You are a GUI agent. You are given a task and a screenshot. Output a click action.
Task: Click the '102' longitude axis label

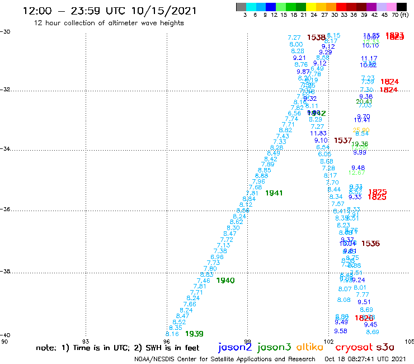pyautogui.click(x=328, y=342)
